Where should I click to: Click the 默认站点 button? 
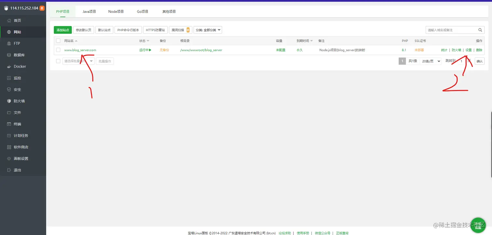104,30
